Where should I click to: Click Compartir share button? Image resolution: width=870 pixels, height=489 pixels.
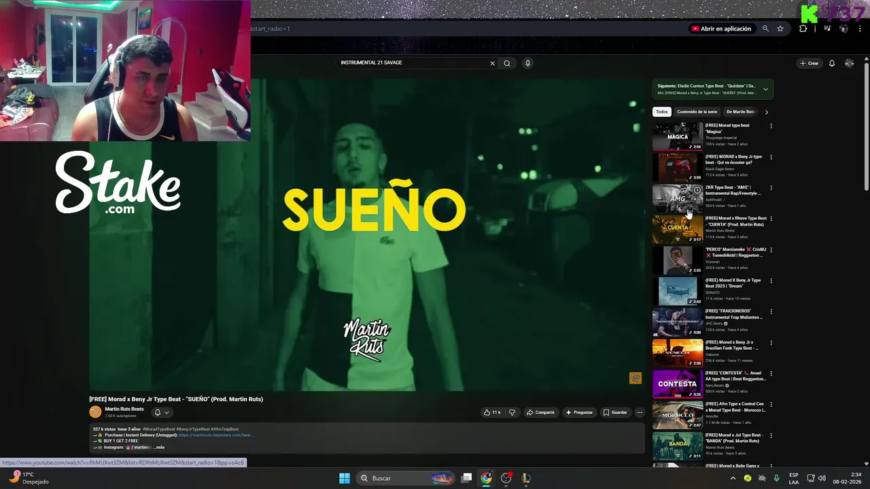(540, 412)
